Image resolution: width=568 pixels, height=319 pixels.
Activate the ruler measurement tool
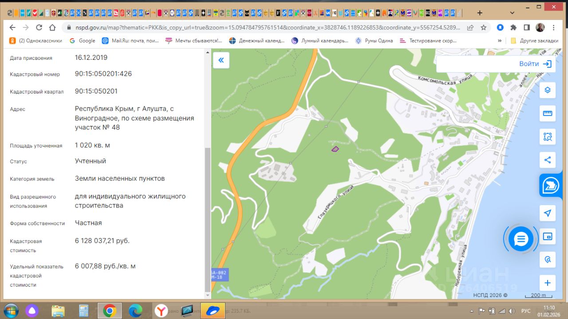click(x=548, y=113)
